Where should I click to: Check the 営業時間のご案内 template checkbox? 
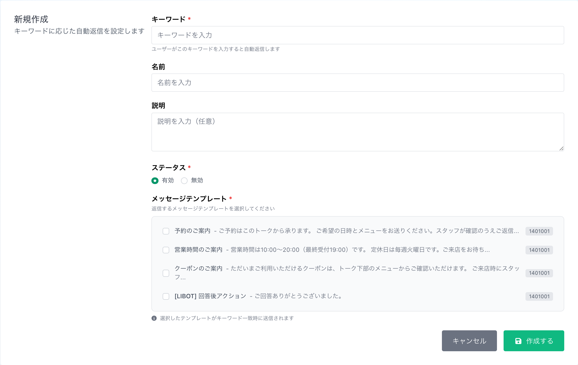(166, 250)
